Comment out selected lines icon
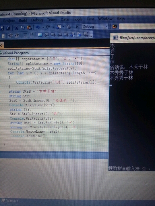The image size is (155, 206). click(25, 35)
